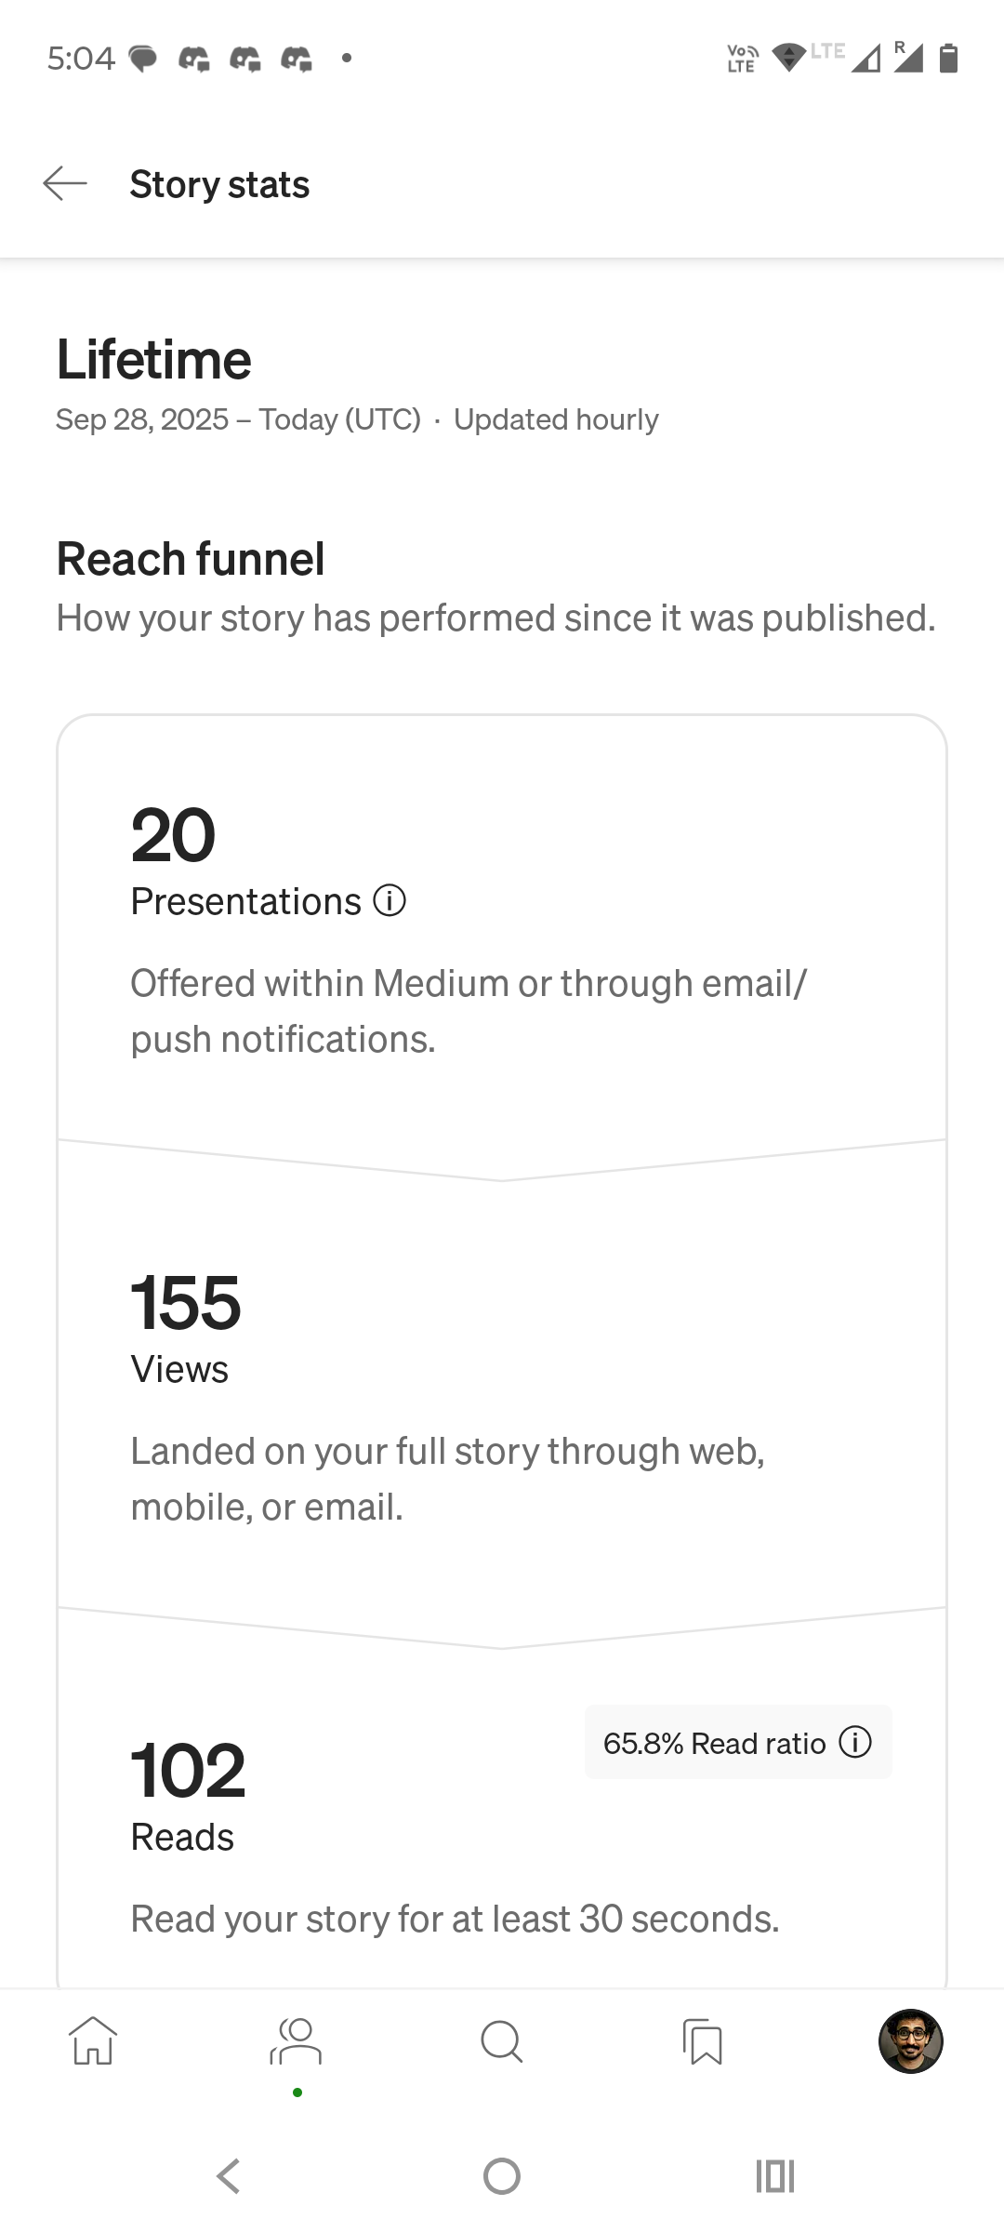This screenshot has height=2232, width=1004.
Task: Tap the back arrow beside Story stats
Action: coord(65,184)
